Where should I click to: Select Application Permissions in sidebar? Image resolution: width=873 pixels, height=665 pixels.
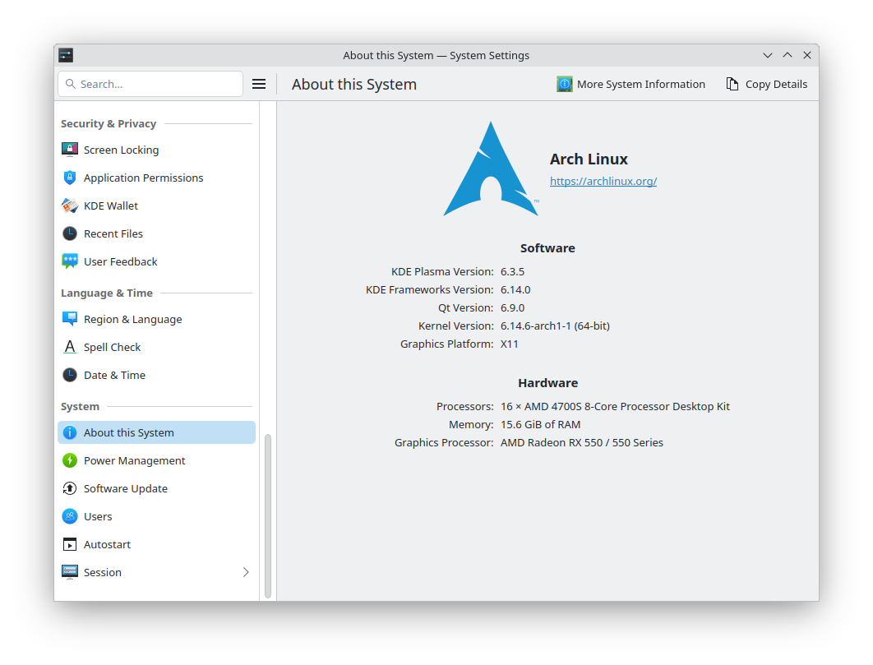tap(156, 178)
